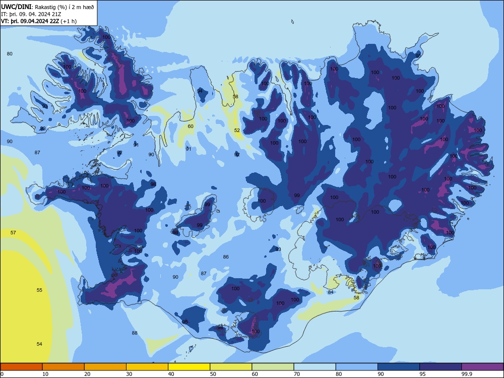Click the humidity value '86' on the map
Viewport: 504px width, 378px height.
pos(226,257)
